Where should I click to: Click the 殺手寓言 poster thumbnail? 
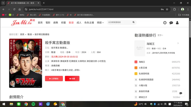(x=26, y=63)
